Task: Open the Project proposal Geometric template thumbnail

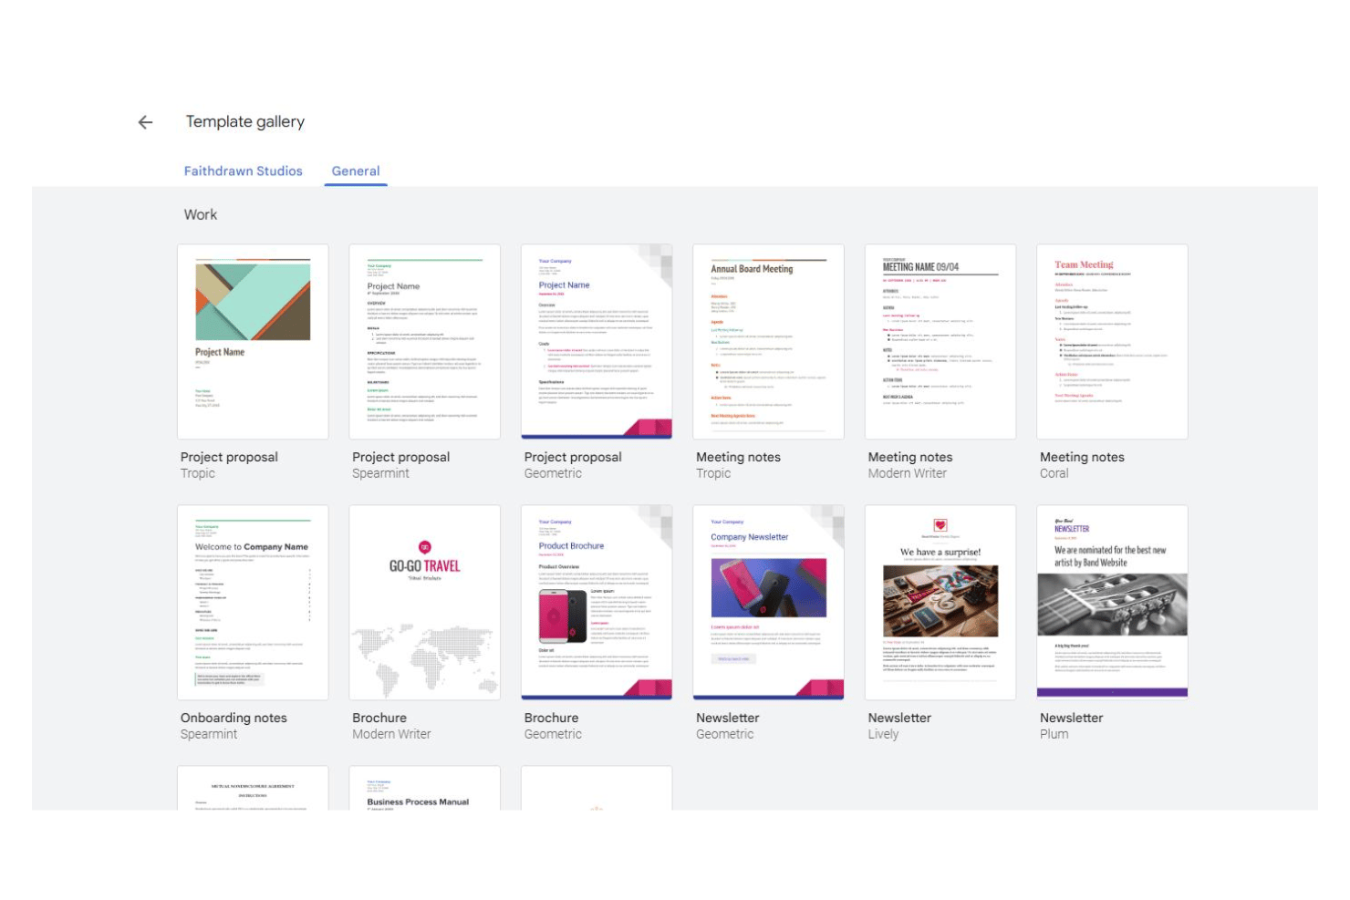Action: [x=597, y=342]
